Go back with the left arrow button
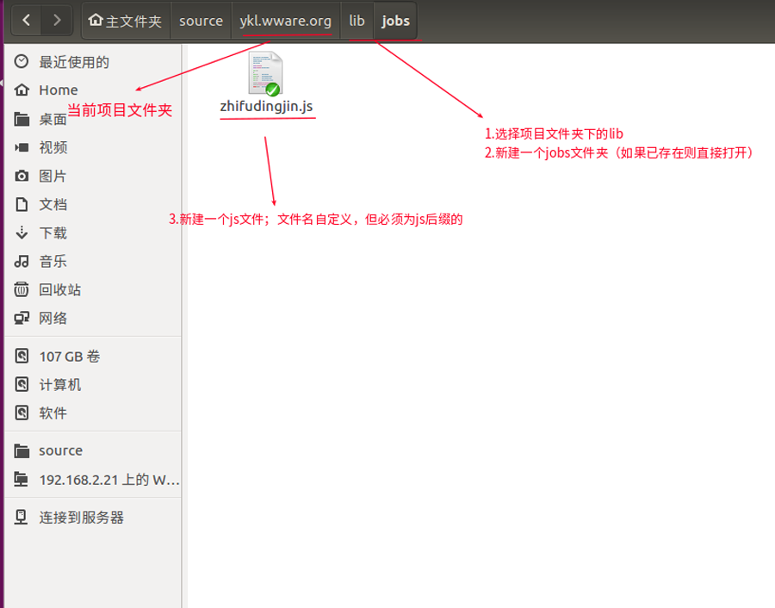This screenshot has width=775, height=608. point(27,21)
